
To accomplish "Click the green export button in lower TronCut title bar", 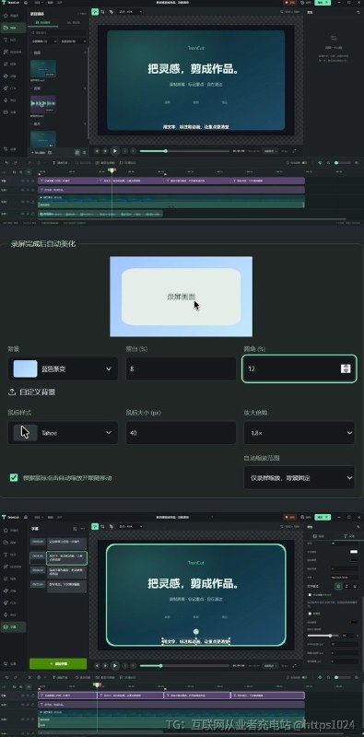I will (323, 517).
